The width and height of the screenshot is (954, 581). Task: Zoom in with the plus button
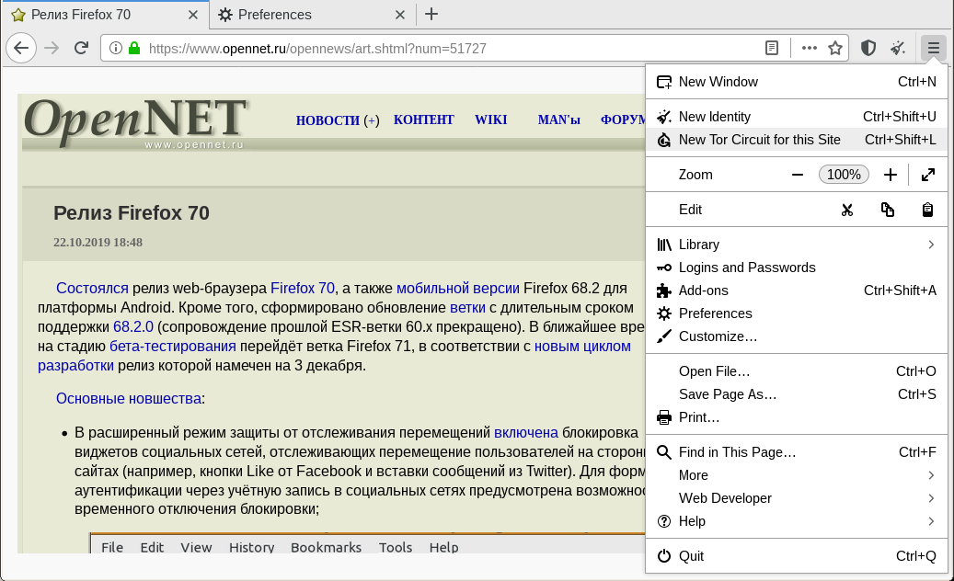point(890,175)
